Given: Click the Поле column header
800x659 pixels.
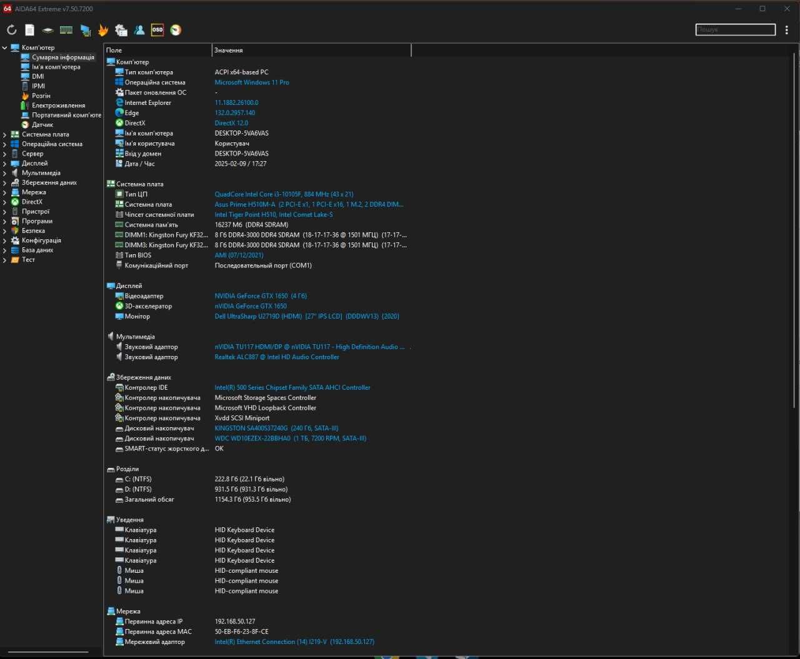Looking at the screenshot, I should [x=158, y=50].
